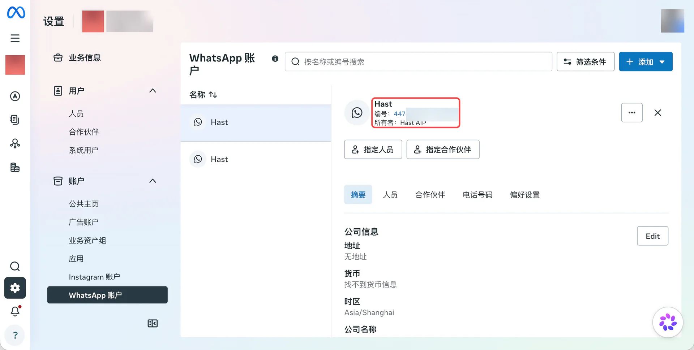Go to 合作伙伴 in sidebar
Screen dimensions: 694x350
click(x=84, y=132)
